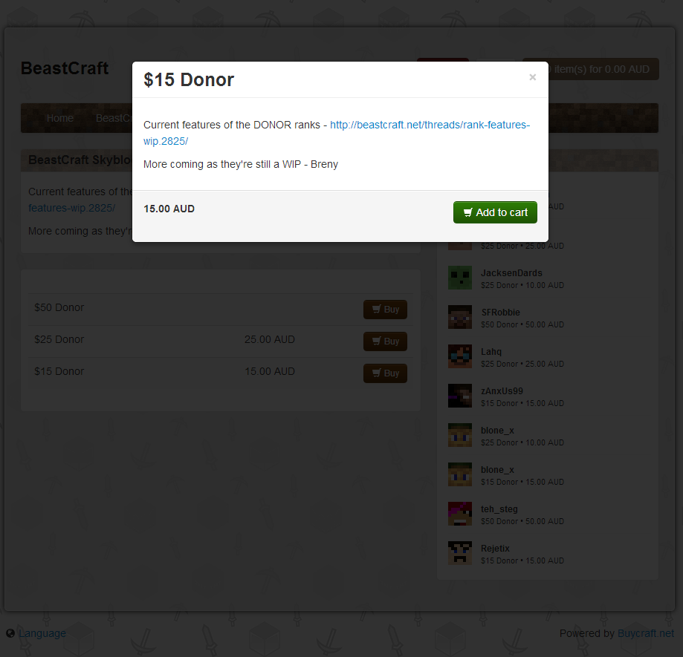Buy the $50 Donor package

pyautogui.click(x=385, y=310)
